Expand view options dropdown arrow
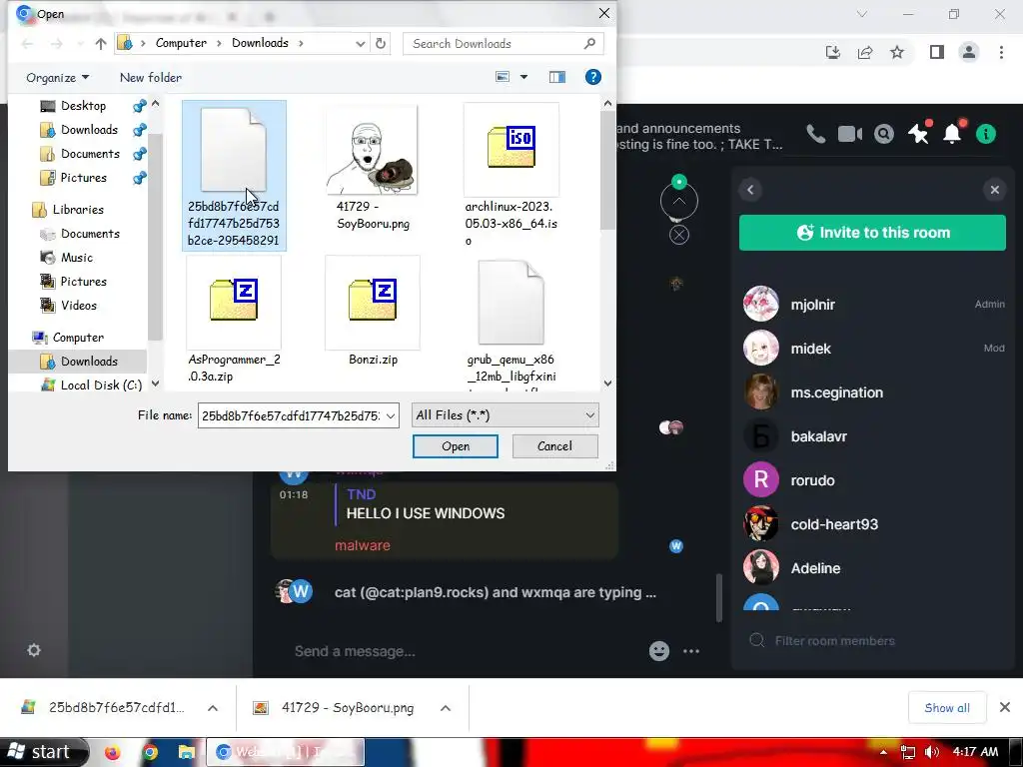The width and height of the screenshot is (1023, 767). 523,77
